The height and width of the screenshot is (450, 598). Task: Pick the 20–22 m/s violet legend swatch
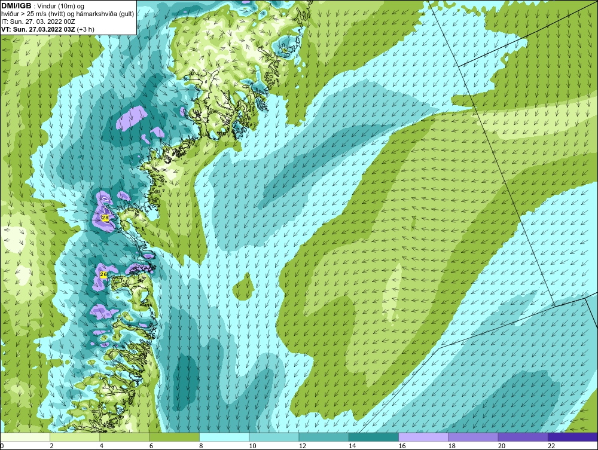pyautogui.click(x=523, y=437)
